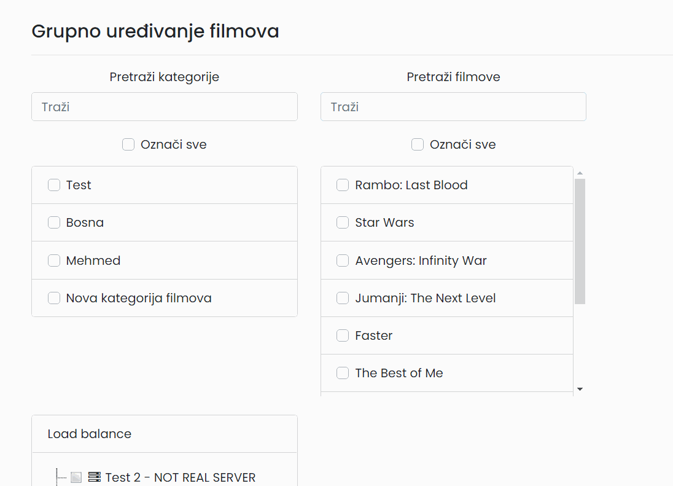673x486 pixels.
Task: Select the Faster film checkbox
Action: 343,335
